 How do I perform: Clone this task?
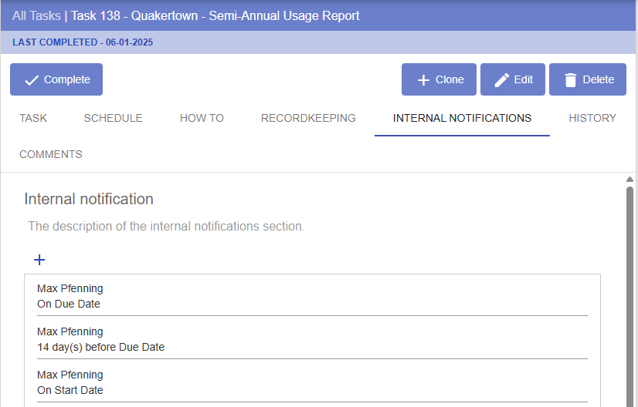point(439,79)
